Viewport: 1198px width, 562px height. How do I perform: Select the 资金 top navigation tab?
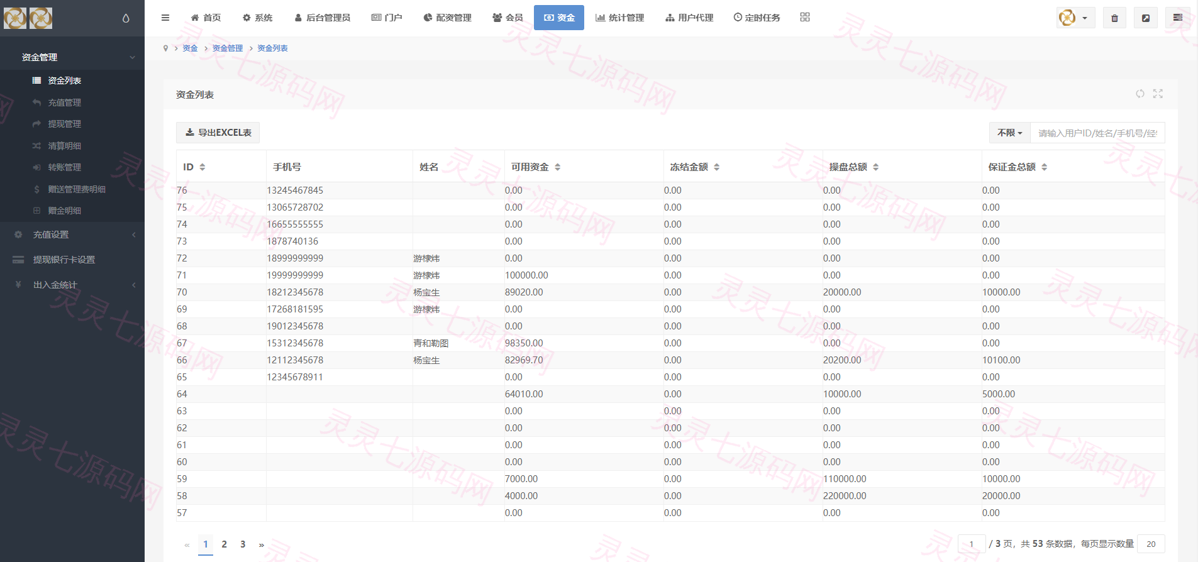click(x=559, y=18)
